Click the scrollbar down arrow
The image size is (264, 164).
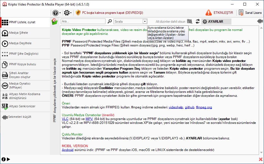pos(261,153)
